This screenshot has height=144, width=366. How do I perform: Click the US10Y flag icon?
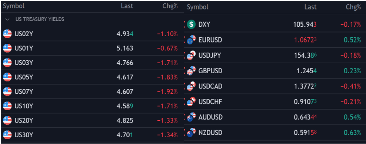point(7,106)
